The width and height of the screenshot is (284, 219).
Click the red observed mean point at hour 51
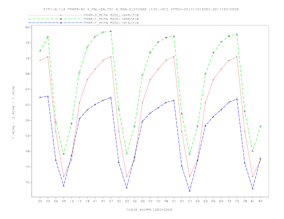pos(174,57)
